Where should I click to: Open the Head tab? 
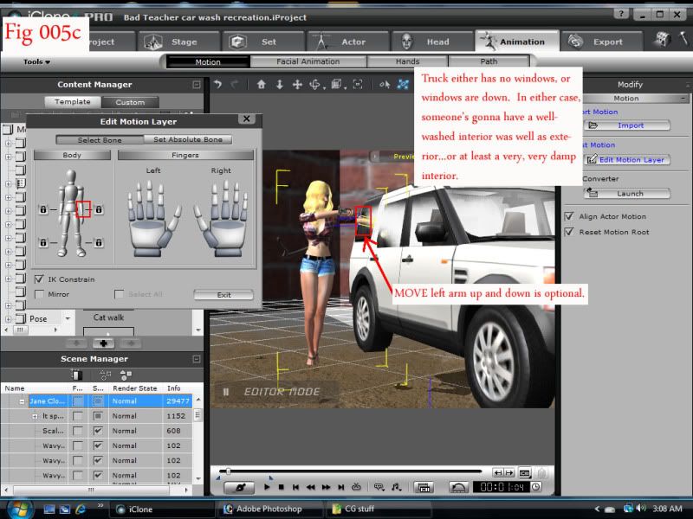coord(431,42)
